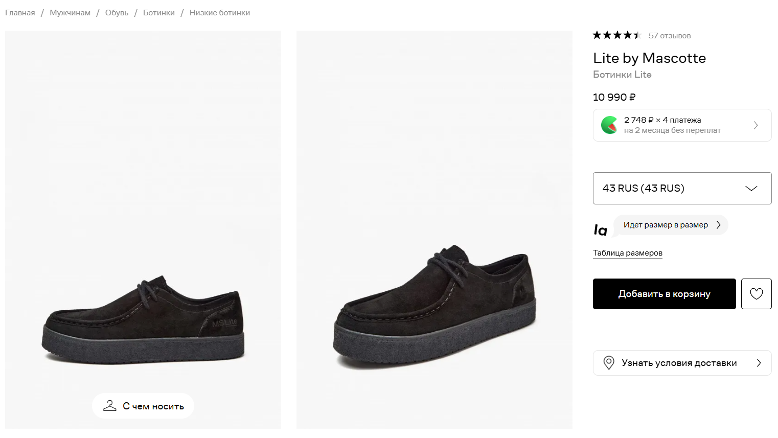This screenshot has height=438, width=778.
Task: Open 'Таблица размеров' size chart link
Action: pos(627,253)
